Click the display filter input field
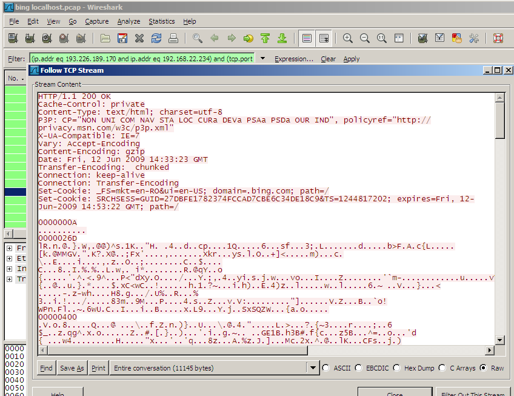 pos(142,59)
